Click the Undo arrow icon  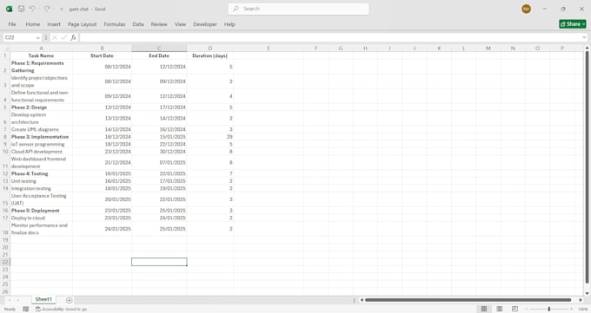(32, 9)
